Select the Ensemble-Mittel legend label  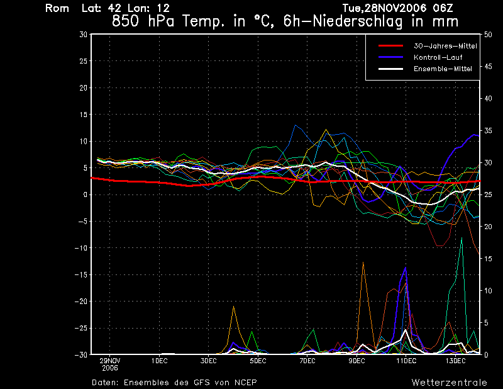(x=442, y=69)
